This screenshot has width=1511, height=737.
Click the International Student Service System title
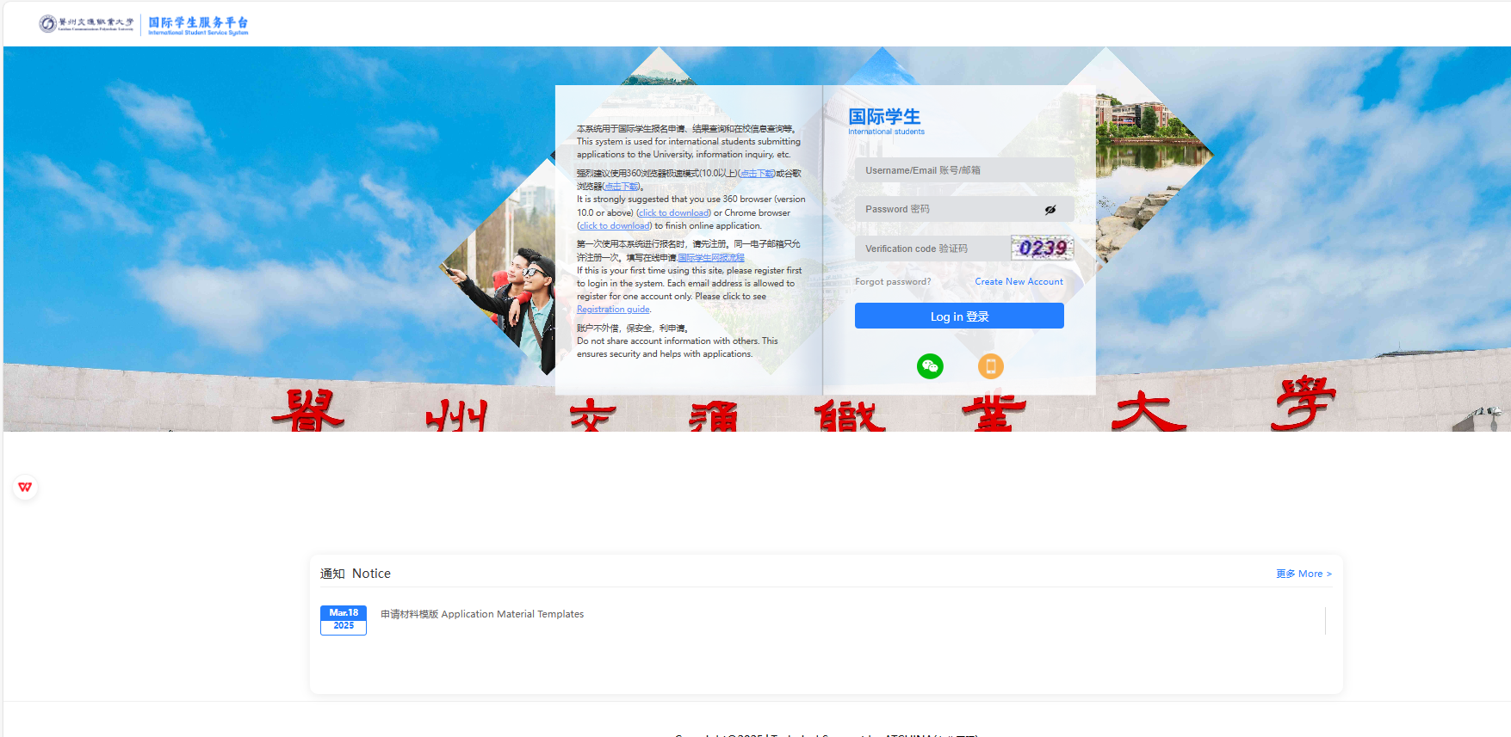click(198, 24)
